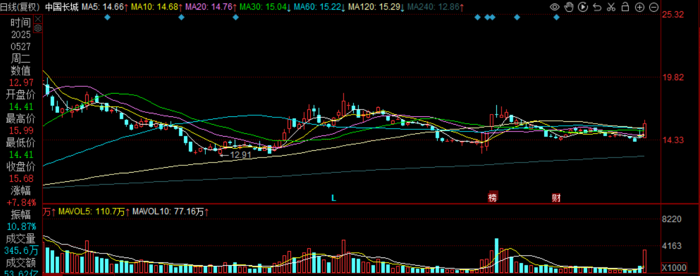Toggle the eye visibility icon in the chart toolbar
This screenshot has width=700, height=276.
click(x=555, y=7)
